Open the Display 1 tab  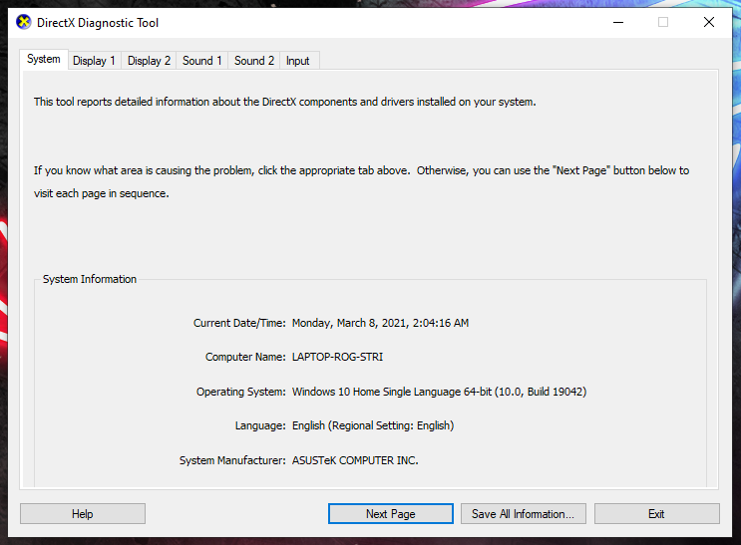[94, 61]
